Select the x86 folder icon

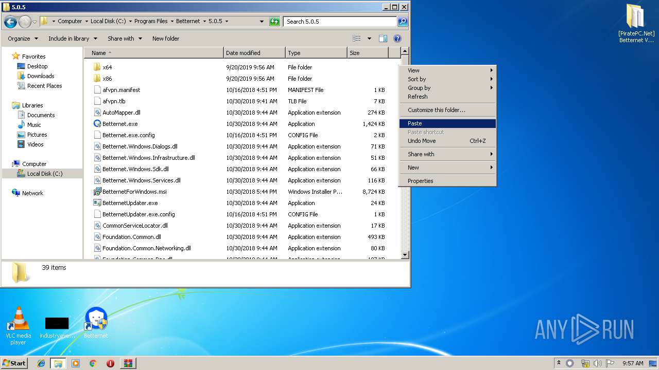(97, 79)
